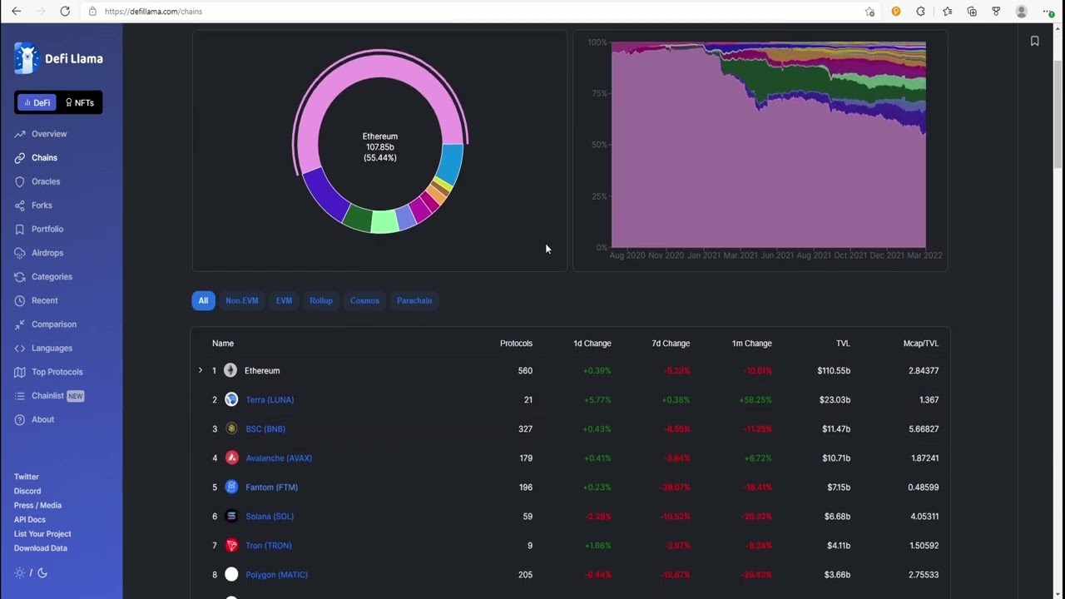Select the EVM filter tab

click(284, 300)
